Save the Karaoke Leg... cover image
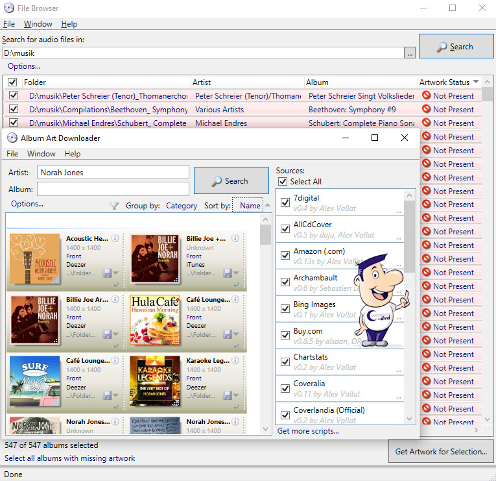This screenshot has width=496, height=481. [x=228, y=395]
